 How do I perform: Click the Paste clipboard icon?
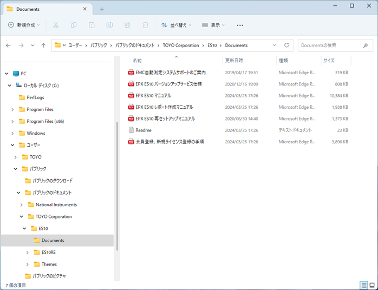click(92, 25)
